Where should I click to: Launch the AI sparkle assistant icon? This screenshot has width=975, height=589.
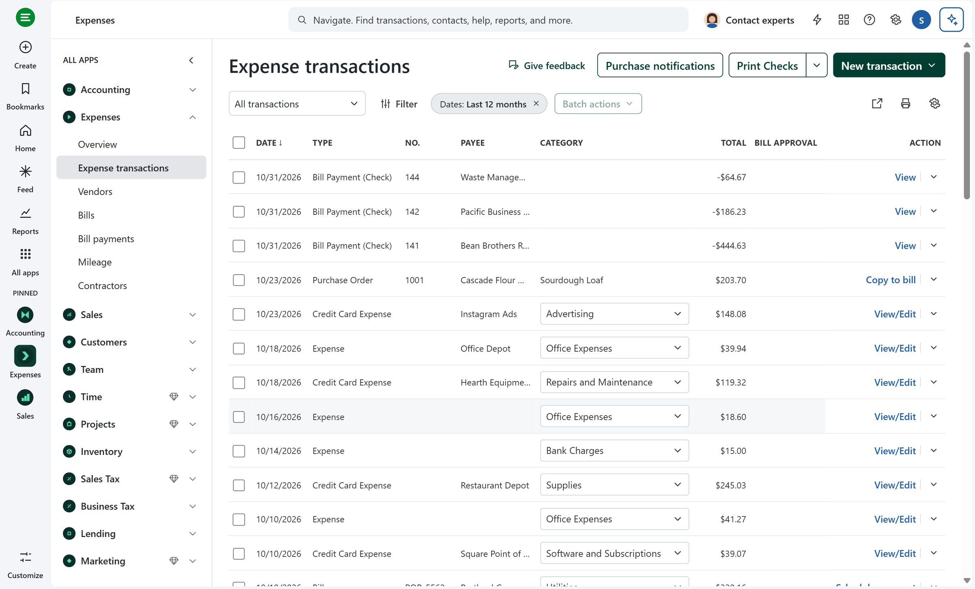[951, 19]
